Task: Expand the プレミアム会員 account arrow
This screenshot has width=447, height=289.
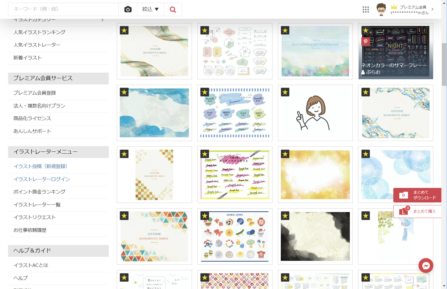Action: [432, 9]
